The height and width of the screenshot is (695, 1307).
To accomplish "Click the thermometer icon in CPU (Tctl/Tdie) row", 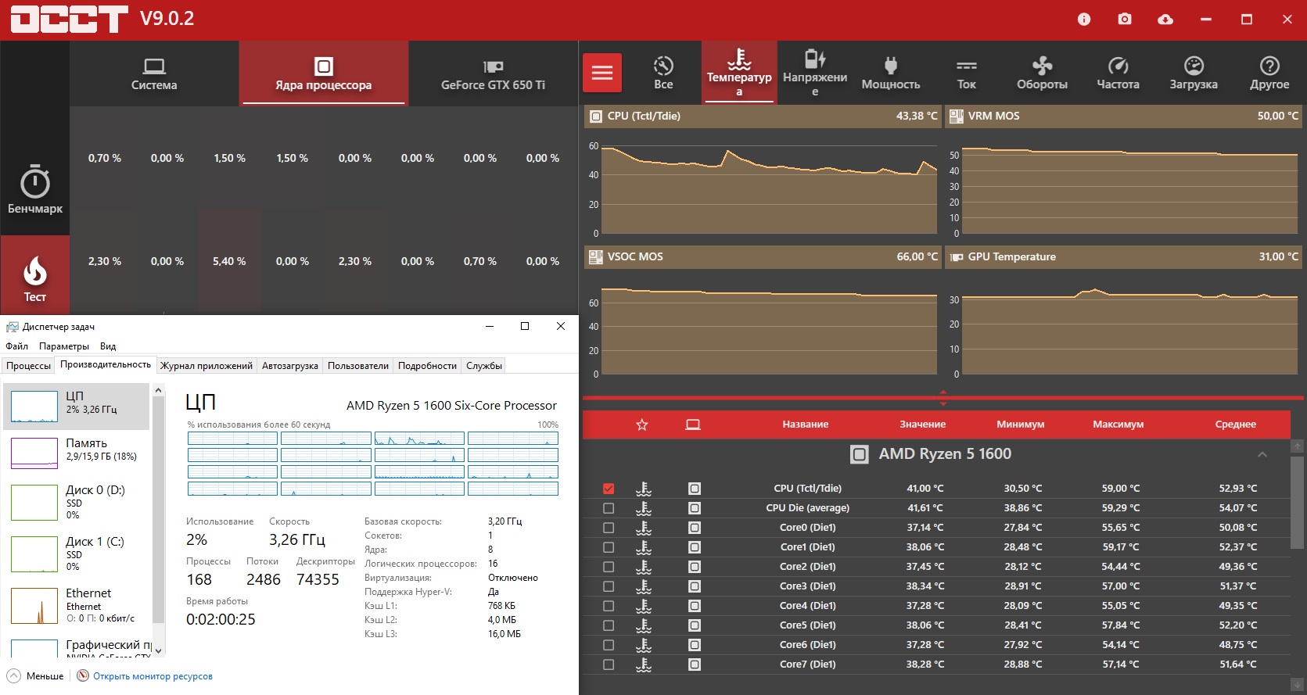I will [x=644, y=489].
